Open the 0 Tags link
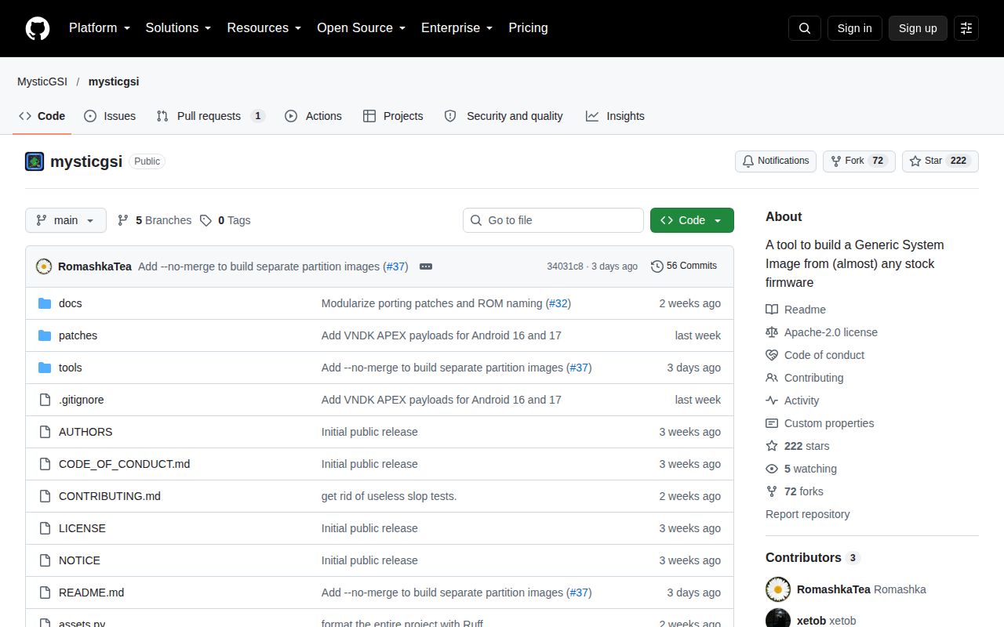This screenshot has height=627, width=1004. 225,220
